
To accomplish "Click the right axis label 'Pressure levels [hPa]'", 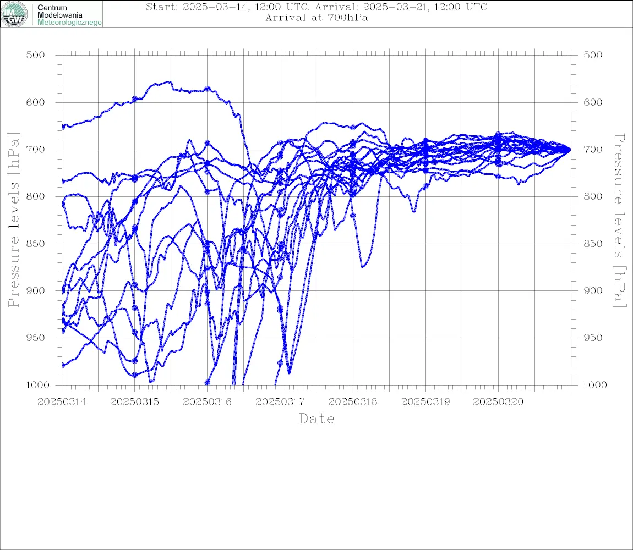I will click(x=619, y=221).
